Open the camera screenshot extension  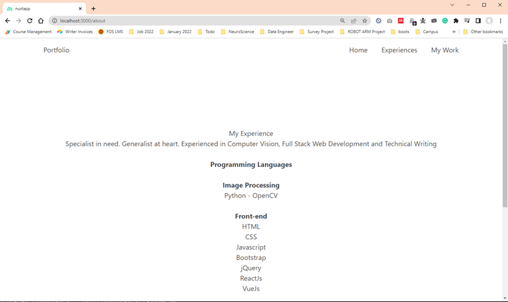tap(389, 21)
